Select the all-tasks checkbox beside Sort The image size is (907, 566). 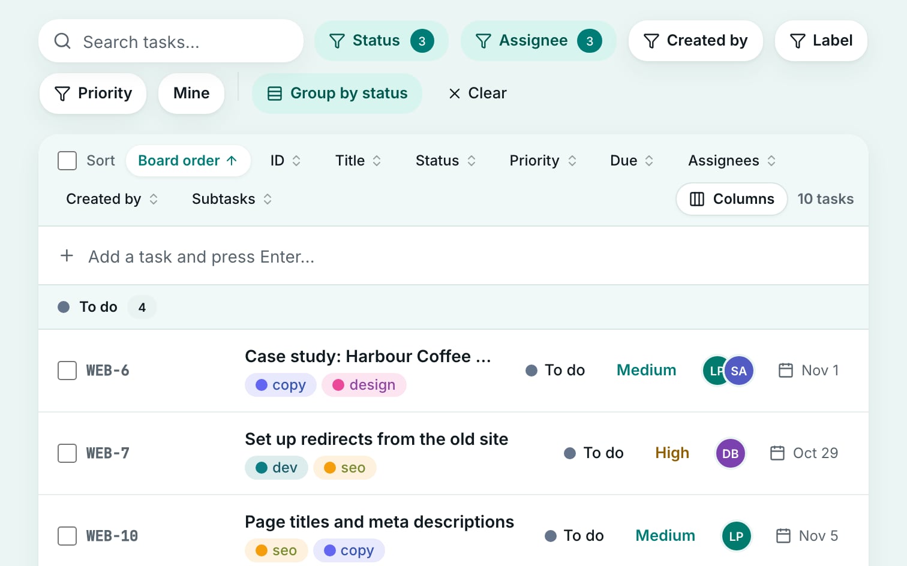[x=67, y=161]
